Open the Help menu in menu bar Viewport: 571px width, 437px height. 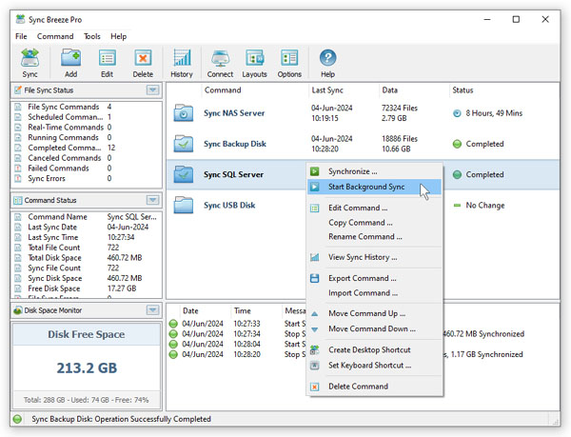coord(118,36)
